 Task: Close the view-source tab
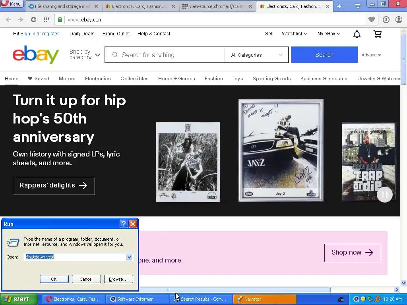250,6
